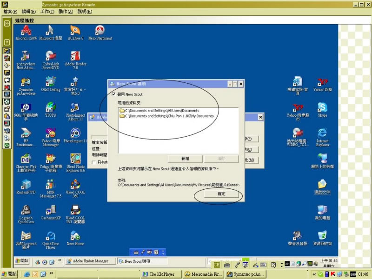Switch to Macromedia Fireworks taskbar button
This screenshot has width=372, height=279.
pyautogui.click(x=204, y=274)
